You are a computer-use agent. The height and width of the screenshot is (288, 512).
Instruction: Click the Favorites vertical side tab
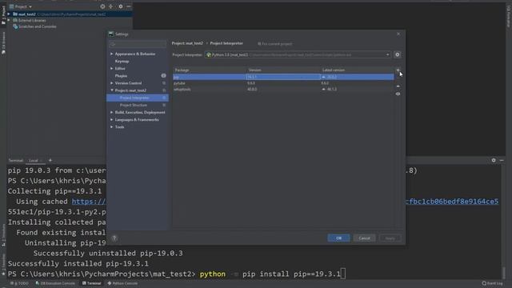[x=3, y=265]
